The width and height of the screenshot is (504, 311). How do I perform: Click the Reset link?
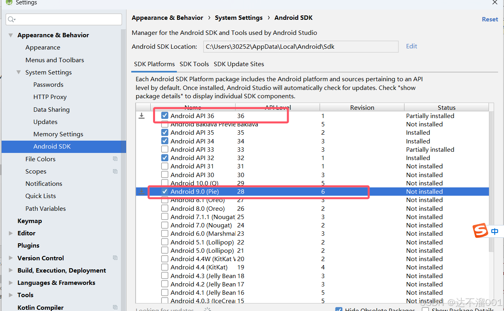click(490, 19)
